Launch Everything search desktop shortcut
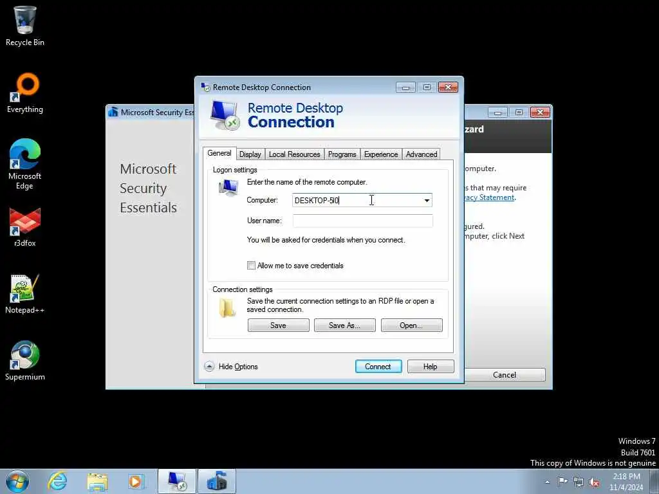659x494 pixels. pos(25,93)
